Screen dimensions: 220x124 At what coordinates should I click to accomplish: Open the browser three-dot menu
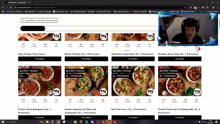click(x=218, y=7)
